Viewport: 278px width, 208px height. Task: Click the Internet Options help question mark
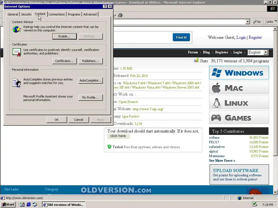tap(105, 6)
